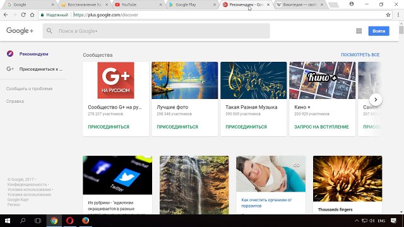Open G+ НА РУССКОМ community image

(116, 80)
